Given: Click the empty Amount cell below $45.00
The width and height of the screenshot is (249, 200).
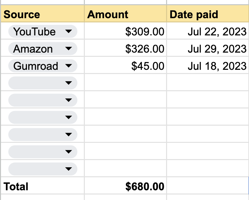Looking at the screenshot, I should point(125,83).
